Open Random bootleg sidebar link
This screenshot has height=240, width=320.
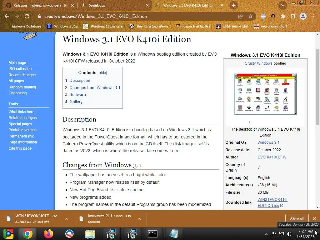point(22,87)
